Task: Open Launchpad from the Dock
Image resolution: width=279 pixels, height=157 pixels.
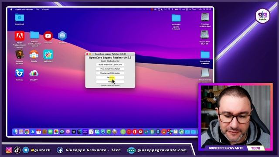Action: pyautogui.click(x=21, y=132)
